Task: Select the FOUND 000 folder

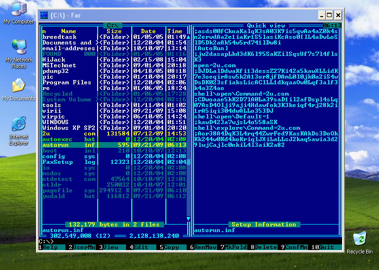Action: [x=114, y=54]
